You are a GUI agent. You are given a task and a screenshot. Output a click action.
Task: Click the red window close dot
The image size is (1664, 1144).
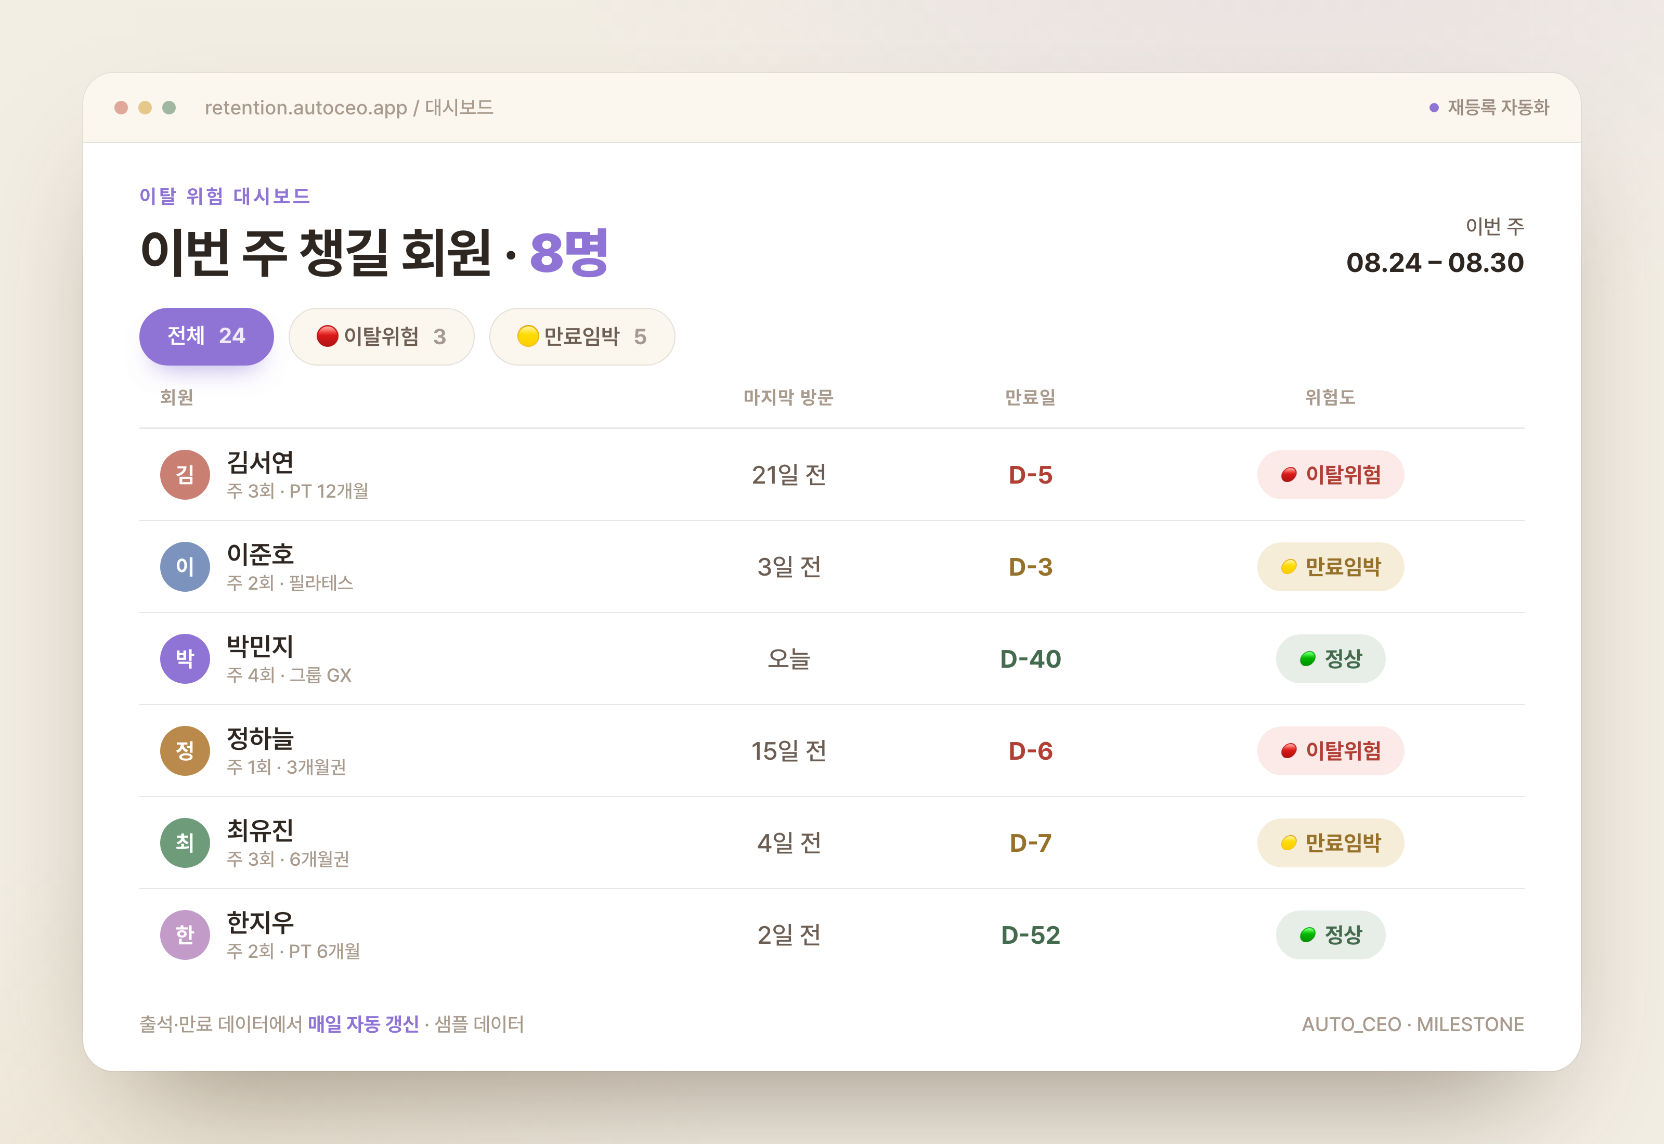tap(121, 108)
